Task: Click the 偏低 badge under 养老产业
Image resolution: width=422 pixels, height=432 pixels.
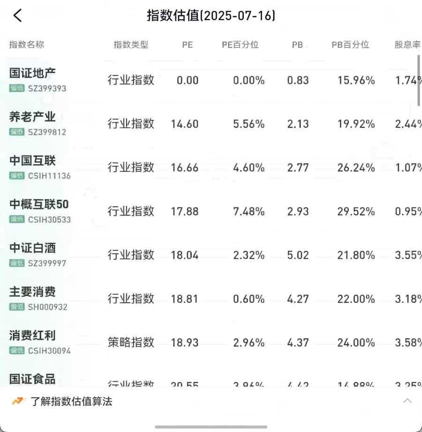Action: pyautogui.click(x=17, y=132)
